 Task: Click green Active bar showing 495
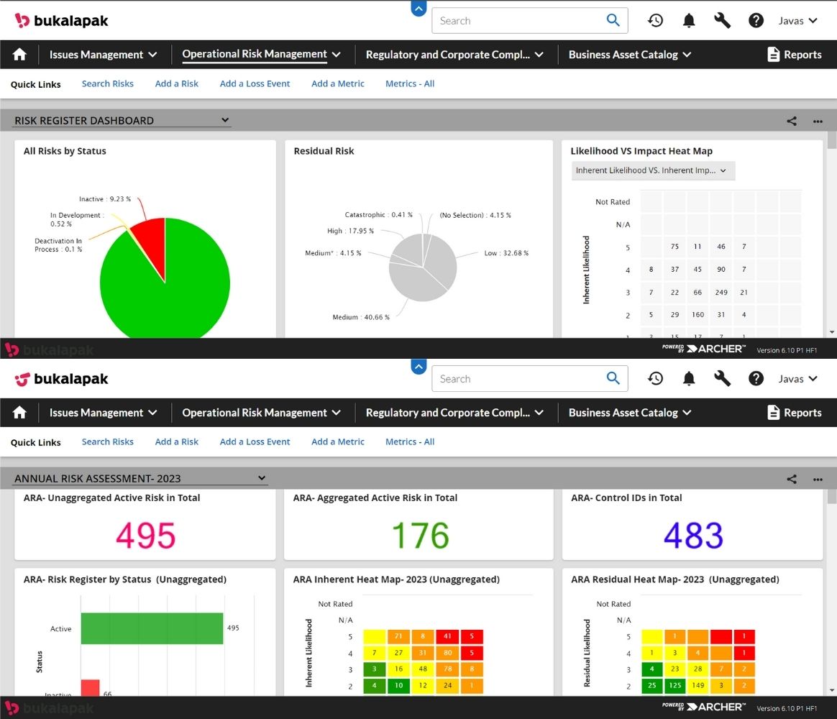pos(152,628)
